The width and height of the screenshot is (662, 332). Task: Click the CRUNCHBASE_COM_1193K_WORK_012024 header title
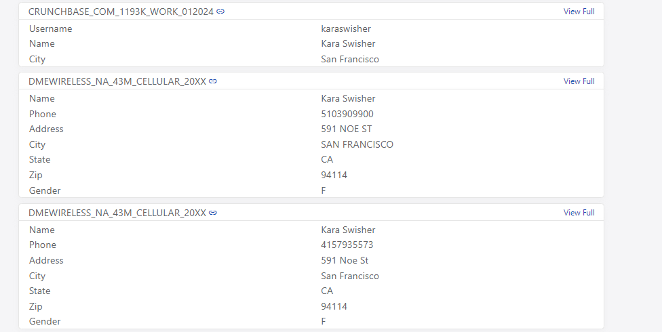(x=121, y=12)
